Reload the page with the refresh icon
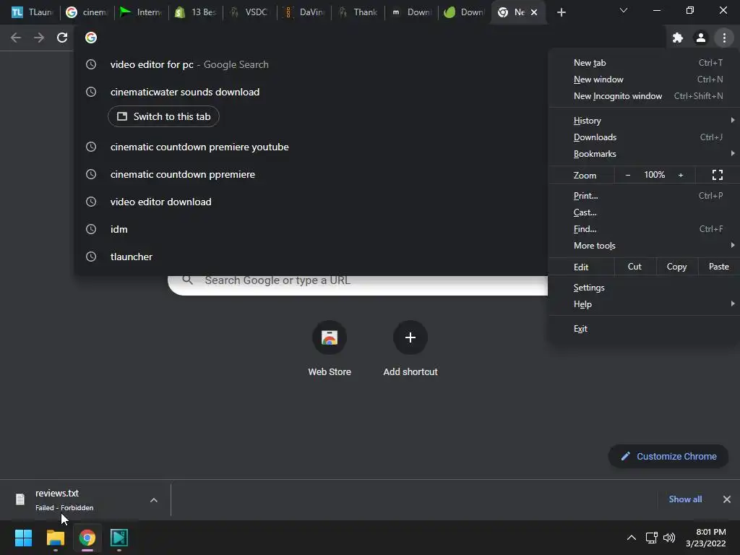 coord(62,38)
